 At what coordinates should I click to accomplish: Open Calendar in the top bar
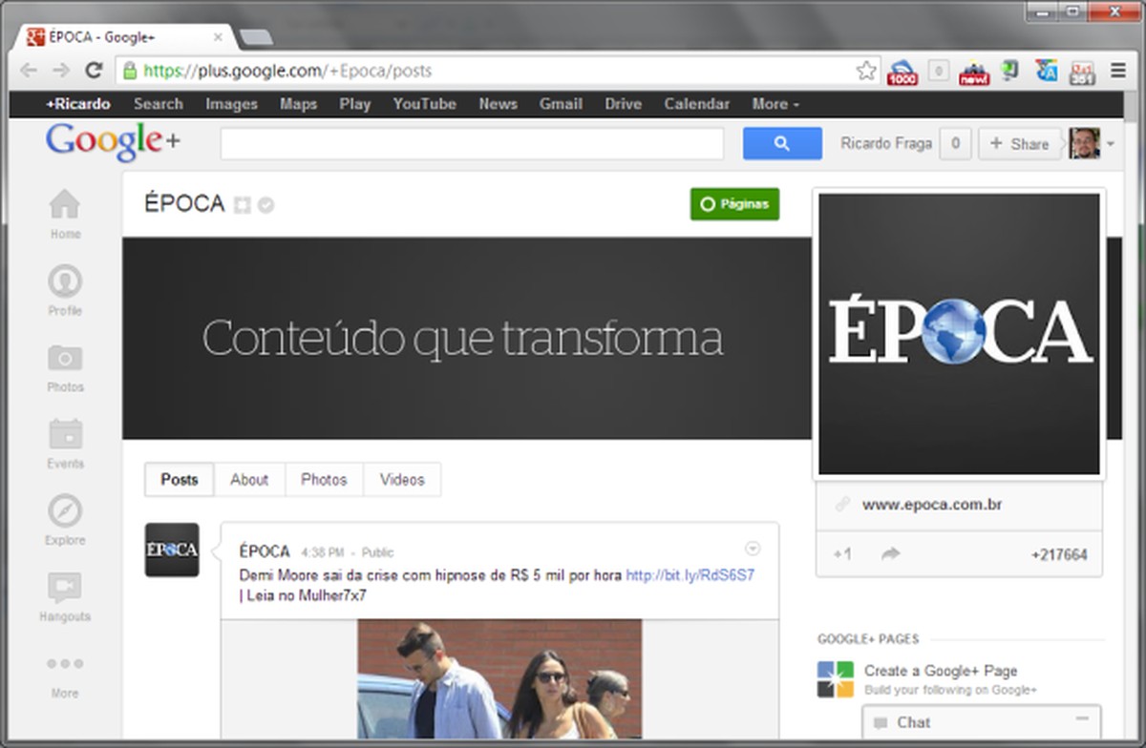click(697, 104)
